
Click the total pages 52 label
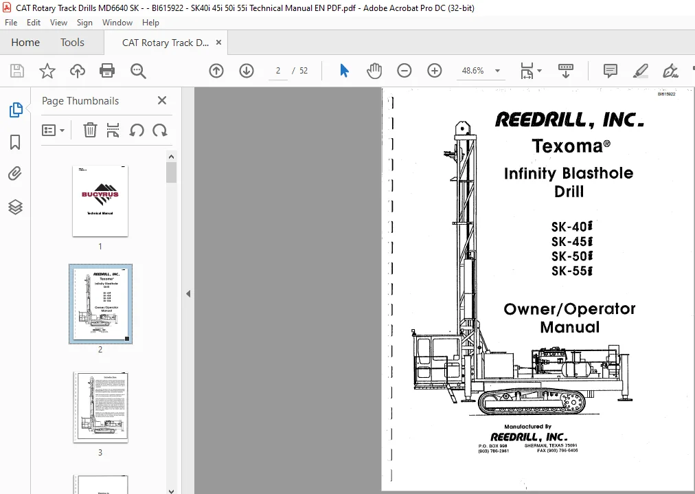click(x=303, y=71)
